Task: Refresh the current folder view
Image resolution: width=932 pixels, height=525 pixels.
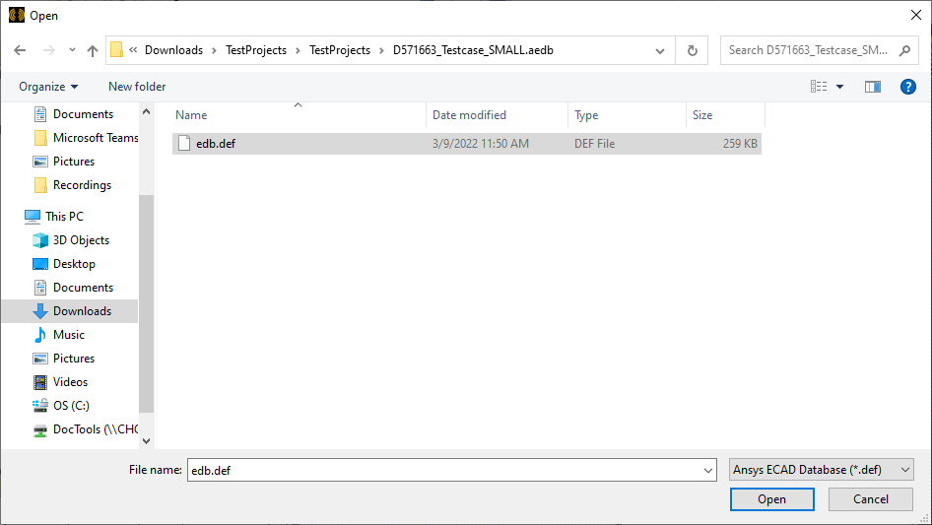Action: click(692, 50)
